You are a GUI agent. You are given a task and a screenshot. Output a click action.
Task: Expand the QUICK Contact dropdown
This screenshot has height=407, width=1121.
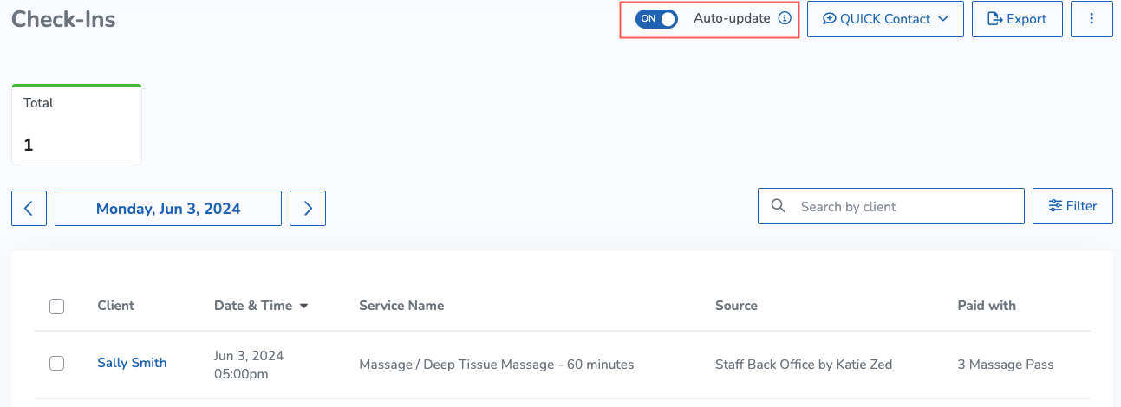click(885, 19)
